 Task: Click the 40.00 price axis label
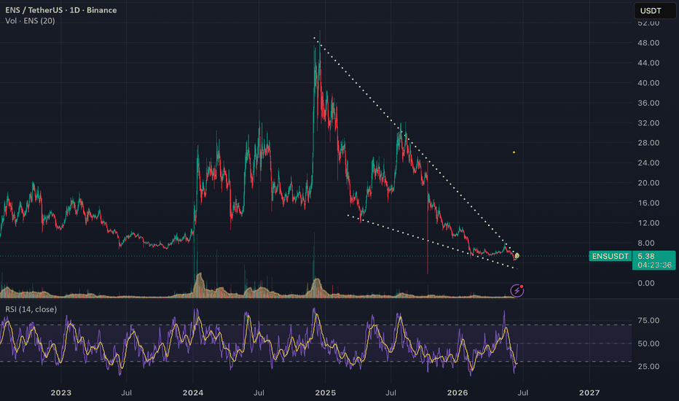(x=648, y=83)
